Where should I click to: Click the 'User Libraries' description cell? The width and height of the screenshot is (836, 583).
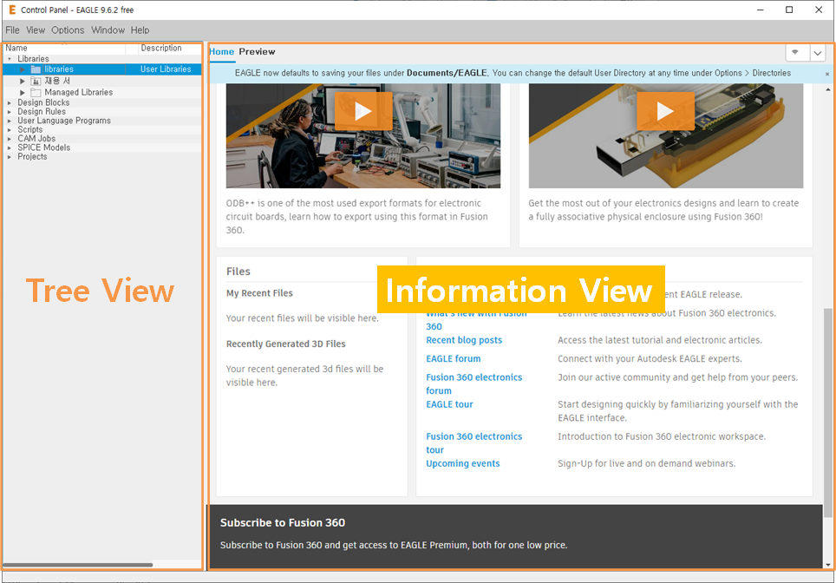[164, 69]
